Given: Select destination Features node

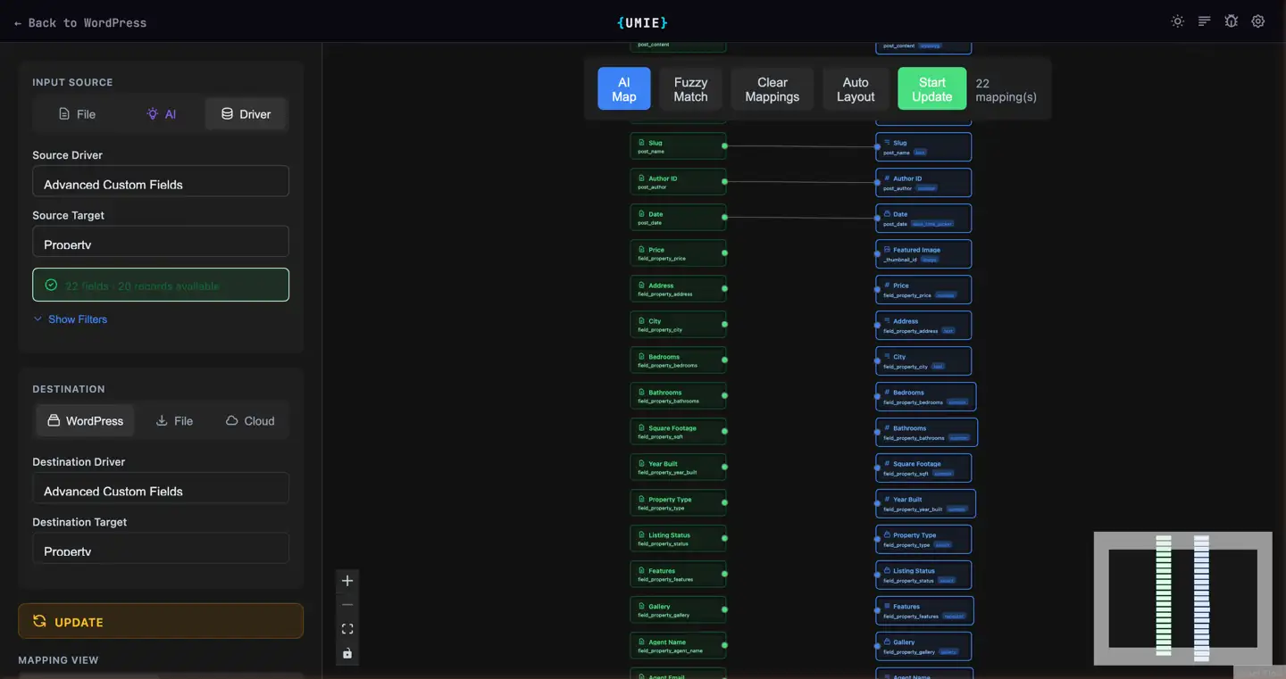Looking at the screenshot, I should (x=924, y=611).
